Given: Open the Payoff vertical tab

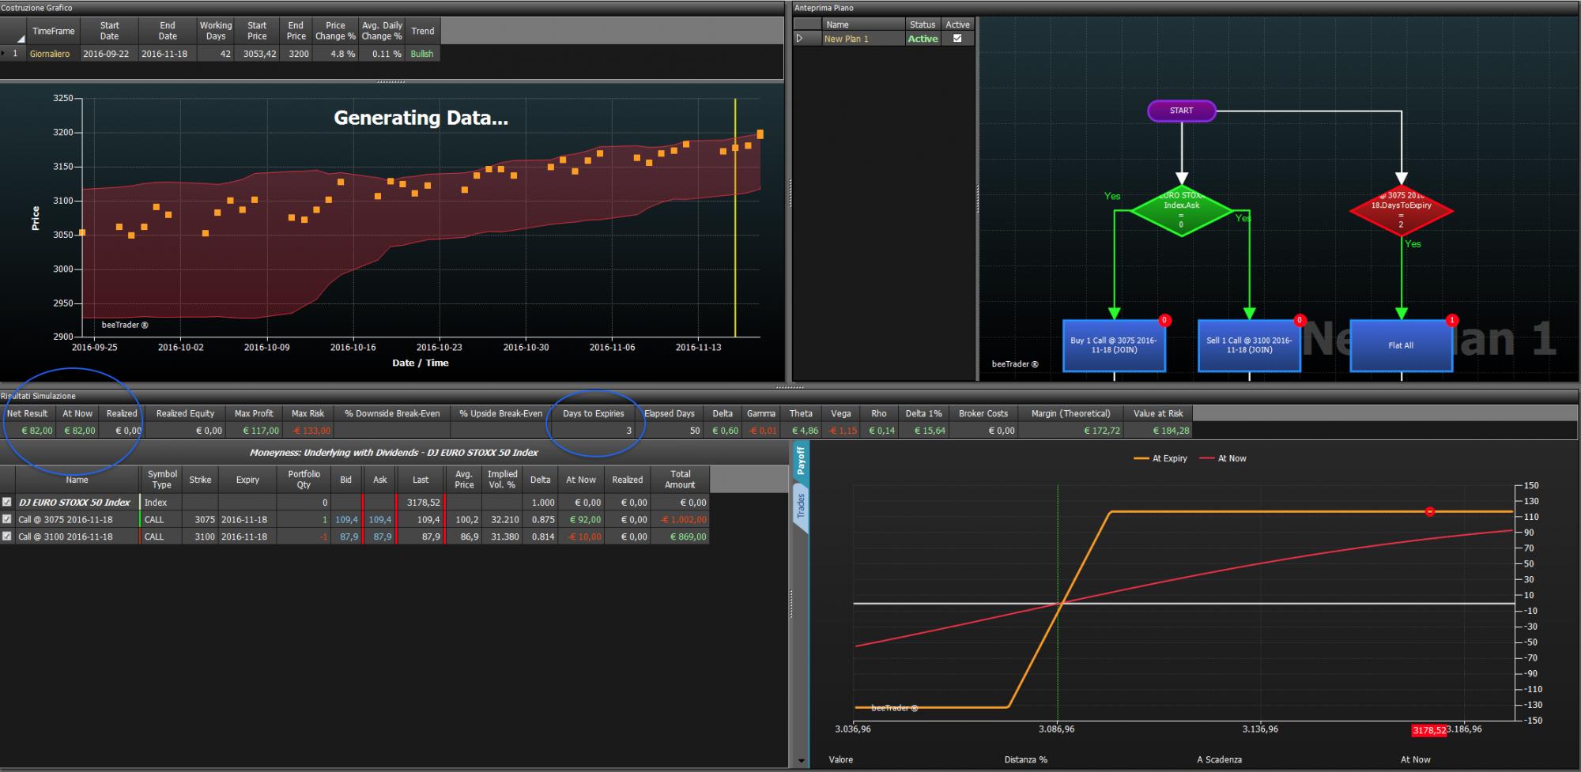Looking at the screenshot, I should coord(800,461).
